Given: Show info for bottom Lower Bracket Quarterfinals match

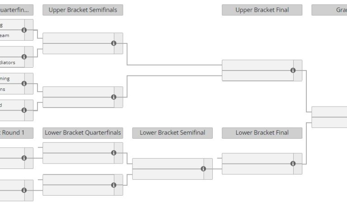Looking at the screenshot, I should coord(113,185).
